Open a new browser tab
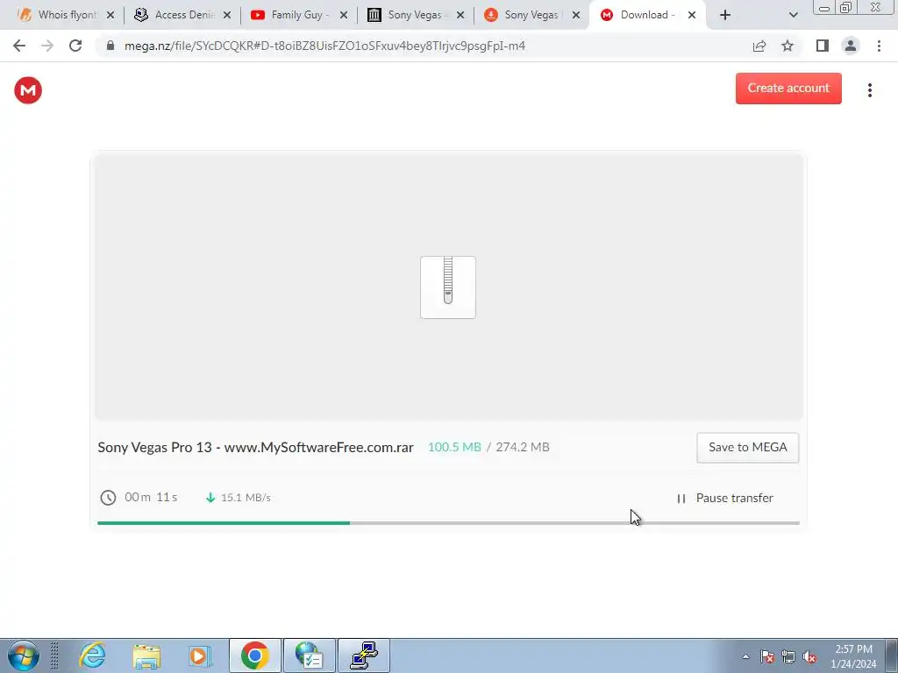 tap(725, 15)
